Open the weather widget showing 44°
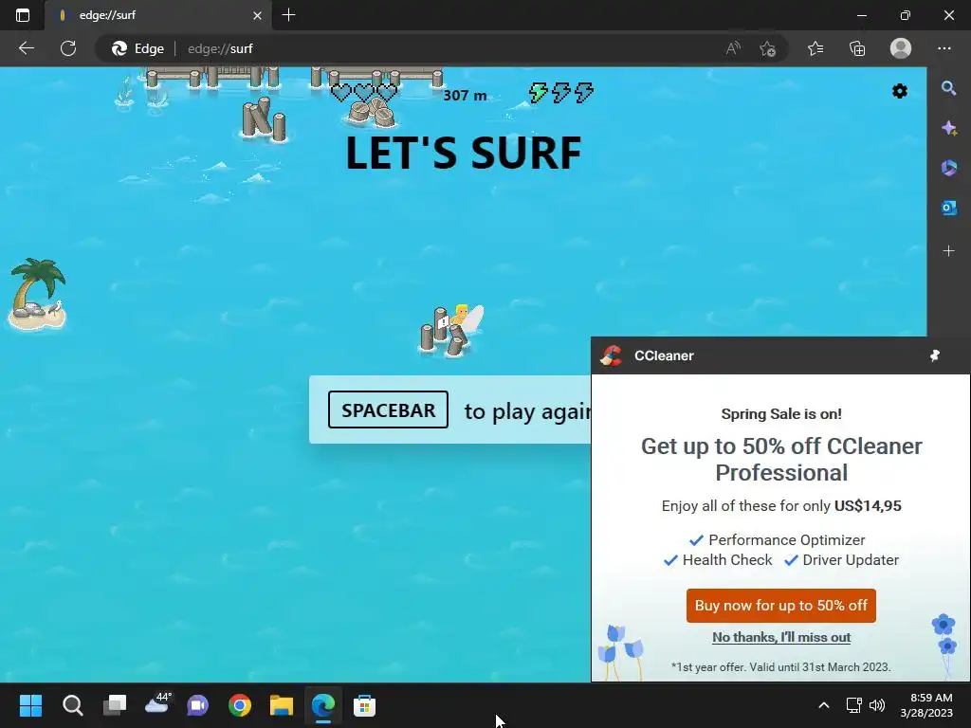This screenshot has width=971, height=728. [157, 704]
